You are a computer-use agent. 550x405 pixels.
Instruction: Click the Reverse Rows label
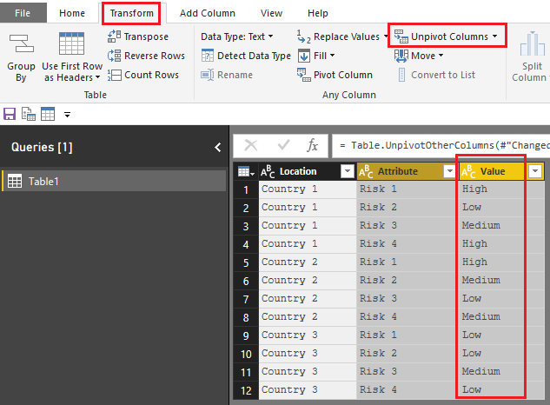pos(155,56)
